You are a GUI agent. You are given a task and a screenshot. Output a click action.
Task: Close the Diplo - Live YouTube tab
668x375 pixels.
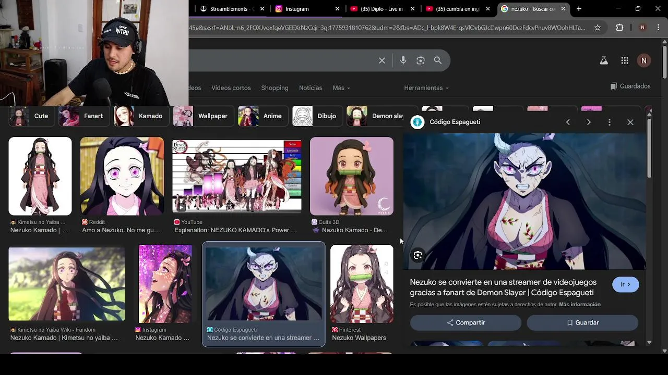[x=413, y=9]
